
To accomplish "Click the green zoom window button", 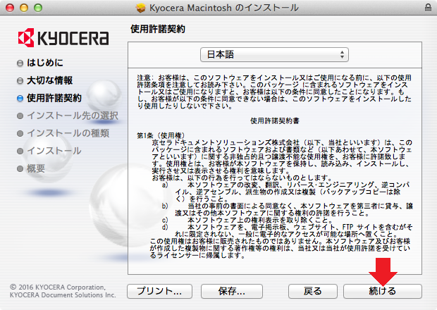I will click(x=38, y=8).
